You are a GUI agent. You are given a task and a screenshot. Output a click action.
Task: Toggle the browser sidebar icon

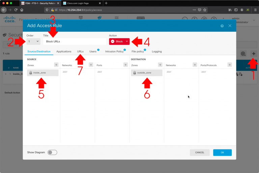point(236,10)
